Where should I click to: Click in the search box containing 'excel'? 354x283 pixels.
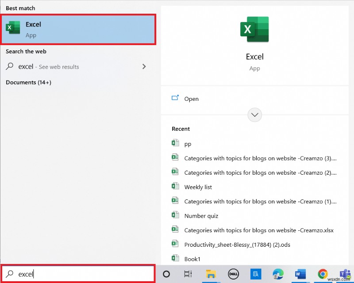coord(78,274)
